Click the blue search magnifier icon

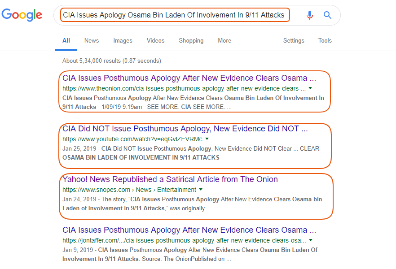click(x=328, y=15)
